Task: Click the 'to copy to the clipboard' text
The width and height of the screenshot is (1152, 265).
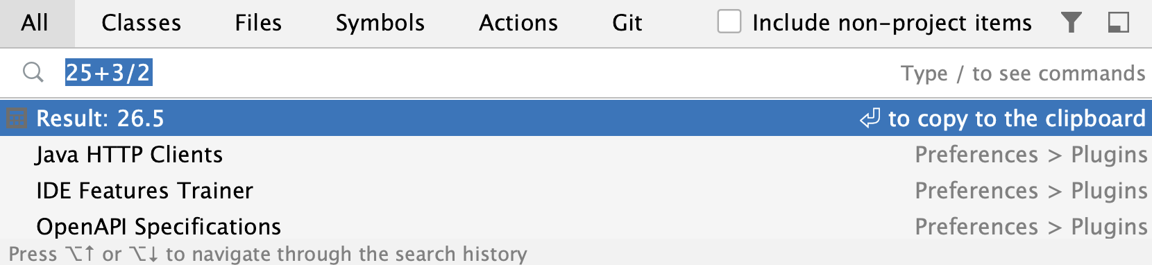Action: coord(1017,119)
